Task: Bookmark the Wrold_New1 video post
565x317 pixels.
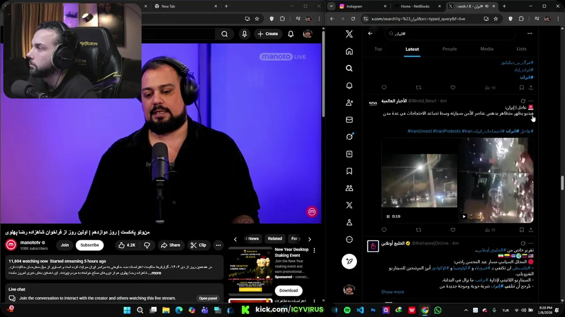Action: 521,230
